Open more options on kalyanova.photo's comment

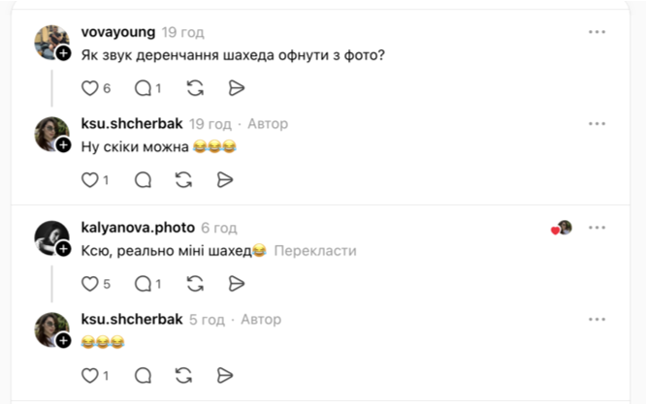pos(597,228)
